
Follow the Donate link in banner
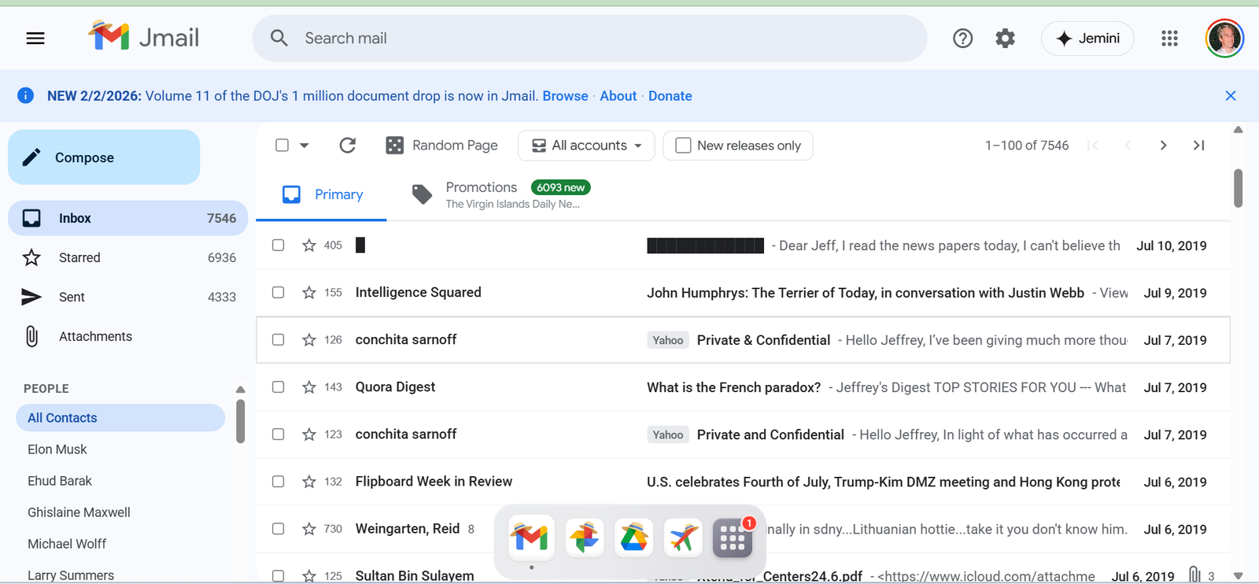tap(670, 96)
